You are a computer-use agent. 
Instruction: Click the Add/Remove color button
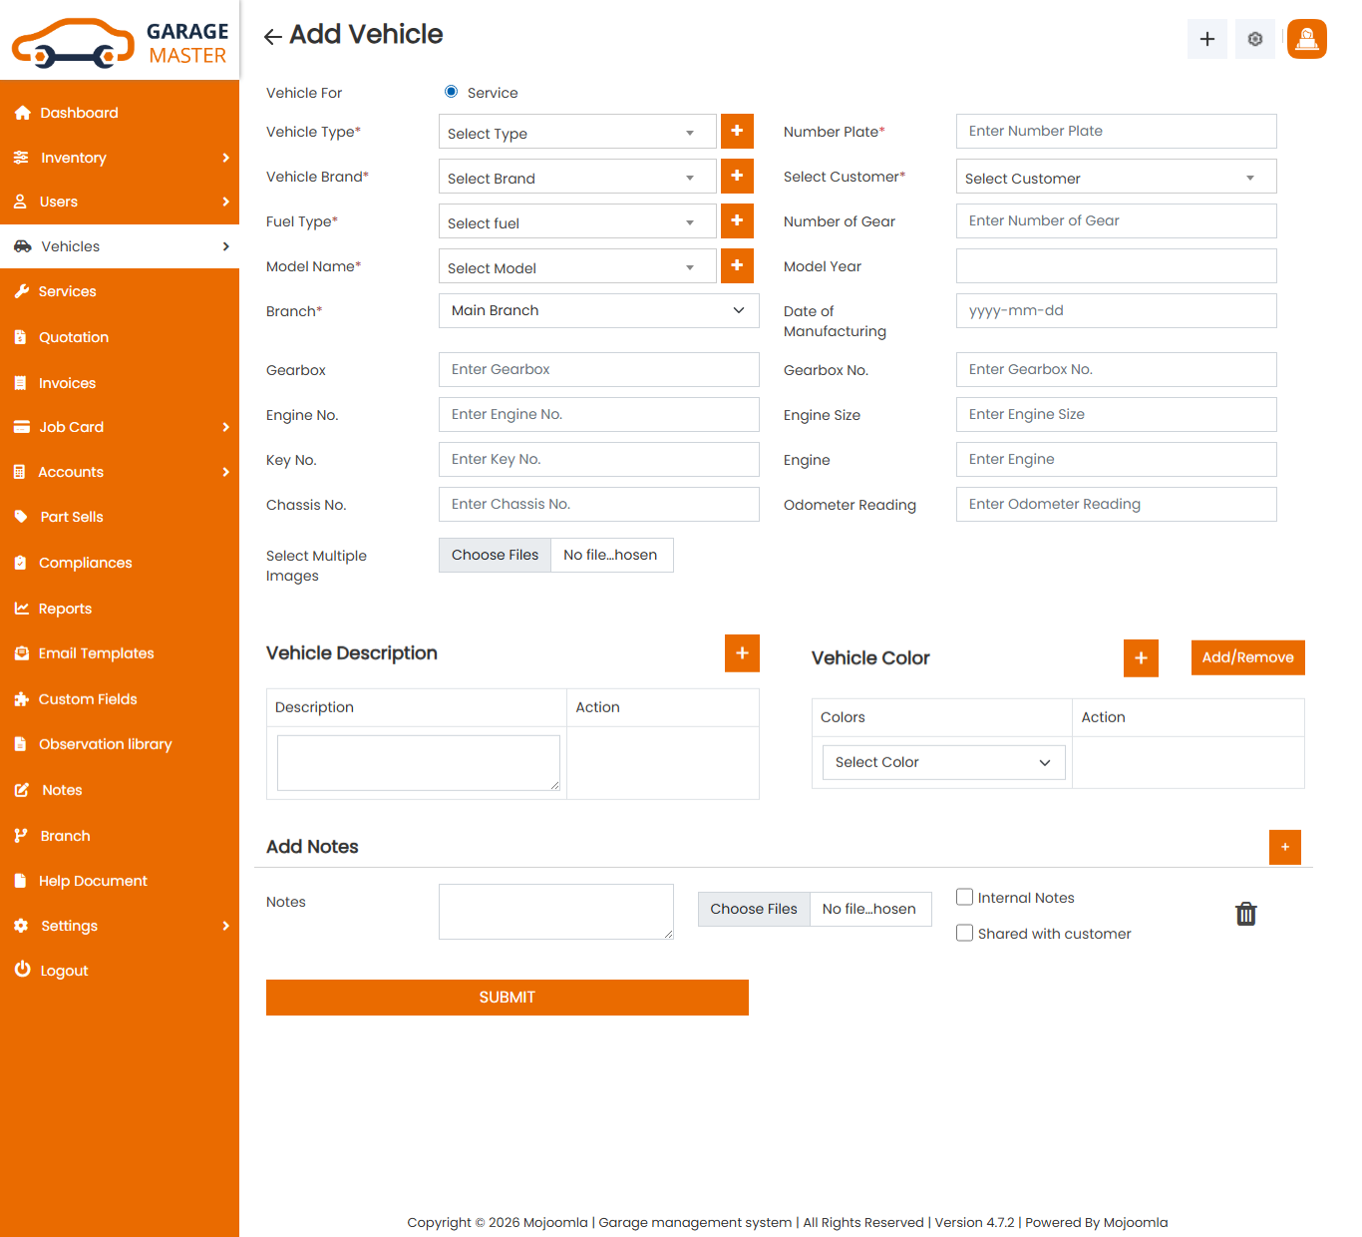1247,657
